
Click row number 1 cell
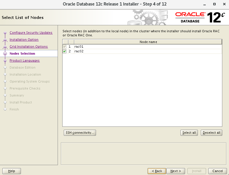tap(71, 47)
